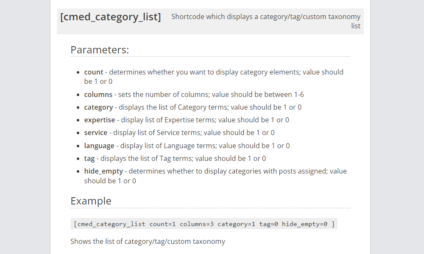Select the language parameter name
The image size is (424, 254).
(99, 146)
